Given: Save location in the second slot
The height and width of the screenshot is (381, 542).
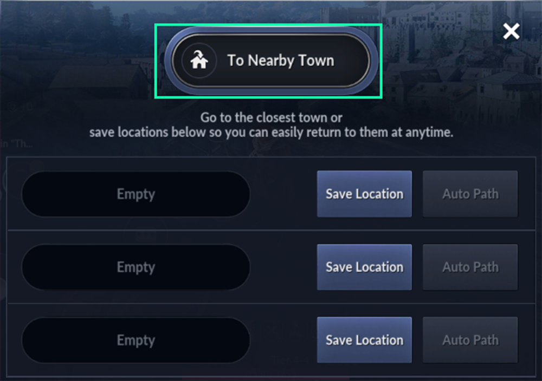Looking at the screenshot, I should 364,267.
